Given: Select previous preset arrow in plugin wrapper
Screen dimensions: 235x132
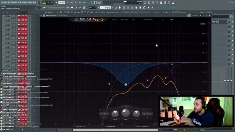Looking at the screenshot, I should point(201,15).
